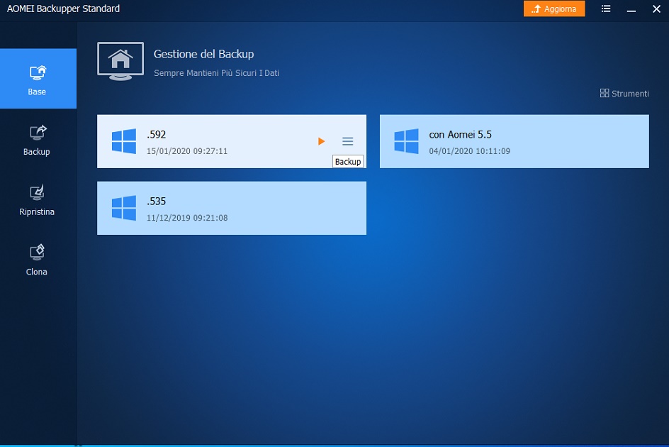Image resolution: width=669 pixels, height=447 pixels.
Task: Select the .592 backup task card
Action: [x=232, y=141]
